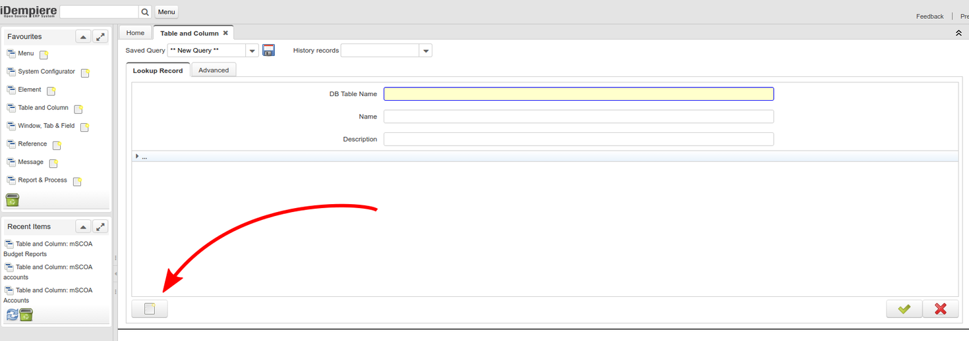Screen dimensions: 969x341
Task: Click the search magnifier icon in header
Action: coord(145,12)
